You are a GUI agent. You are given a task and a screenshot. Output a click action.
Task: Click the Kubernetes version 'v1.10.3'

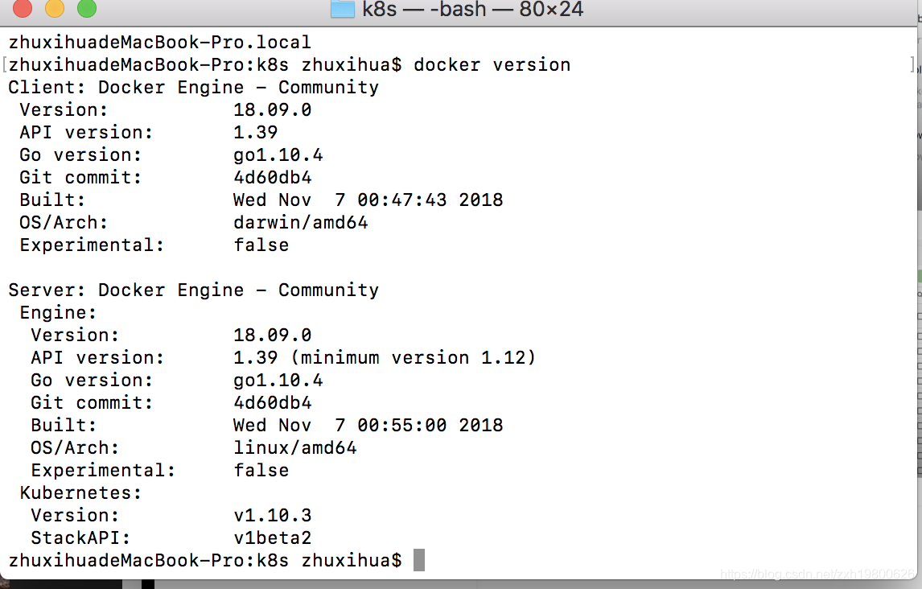click(x=272, y=516)
